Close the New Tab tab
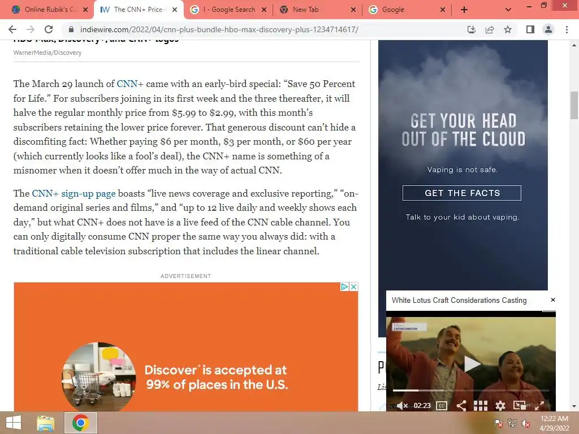This screenshot has width=579, height=434. click(353, 10)
